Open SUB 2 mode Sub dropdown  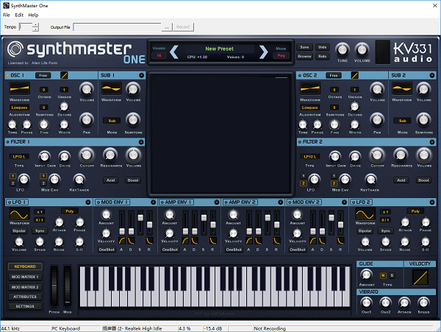(x=402, y=121)
